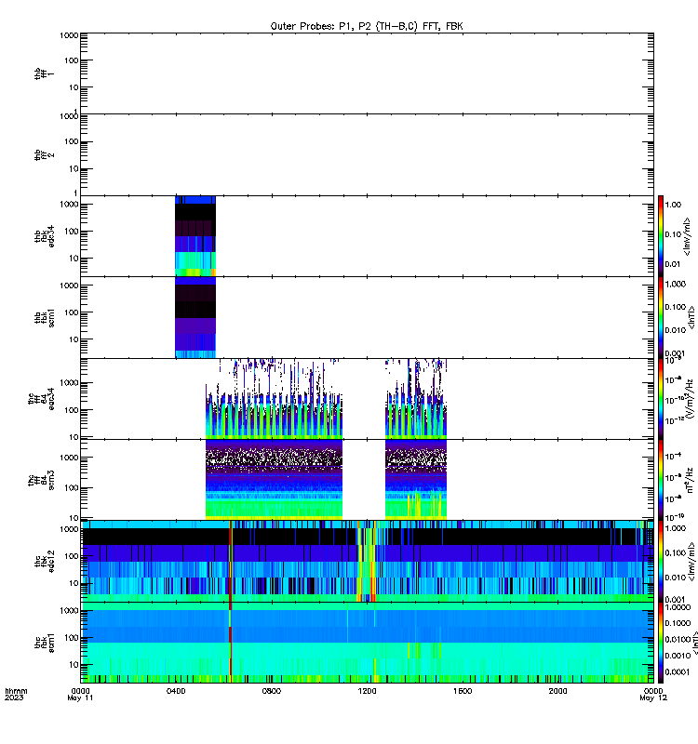The image size is (698, 744).
Task: Click the thc fbk edc12 color bar
Action: (x=661, y=562)
